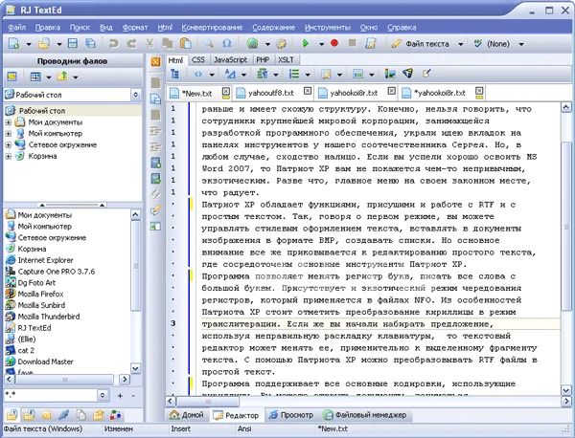Open the dropdown arrow beside New file icon
575x438 pixels.
[29, 44]
